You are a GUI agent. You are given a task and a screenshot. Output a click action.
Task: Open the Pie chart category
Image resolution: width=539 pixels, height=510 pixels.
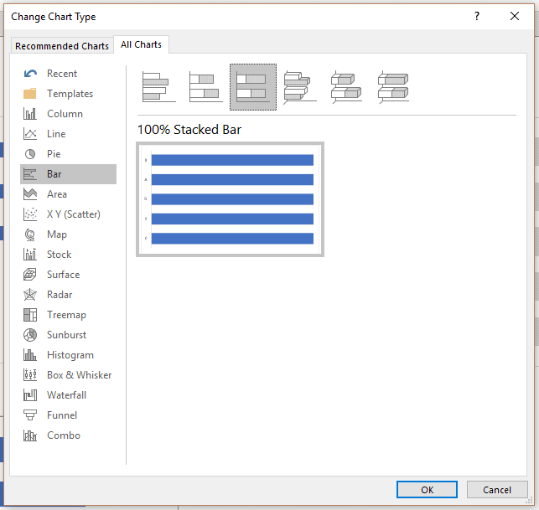pos(54,154)
